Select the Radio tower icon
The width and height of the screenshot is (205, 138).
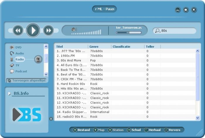tap(12, 59)
